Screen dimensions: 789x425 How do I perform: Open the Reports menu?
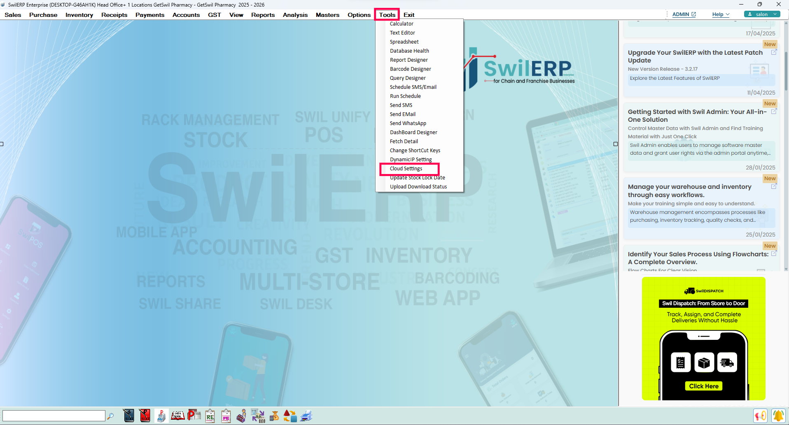point(263,15)
